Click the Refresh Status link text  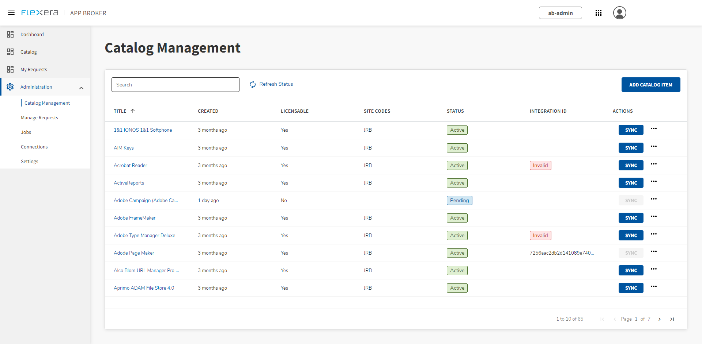pyautogui.click(x=276, y=84)
